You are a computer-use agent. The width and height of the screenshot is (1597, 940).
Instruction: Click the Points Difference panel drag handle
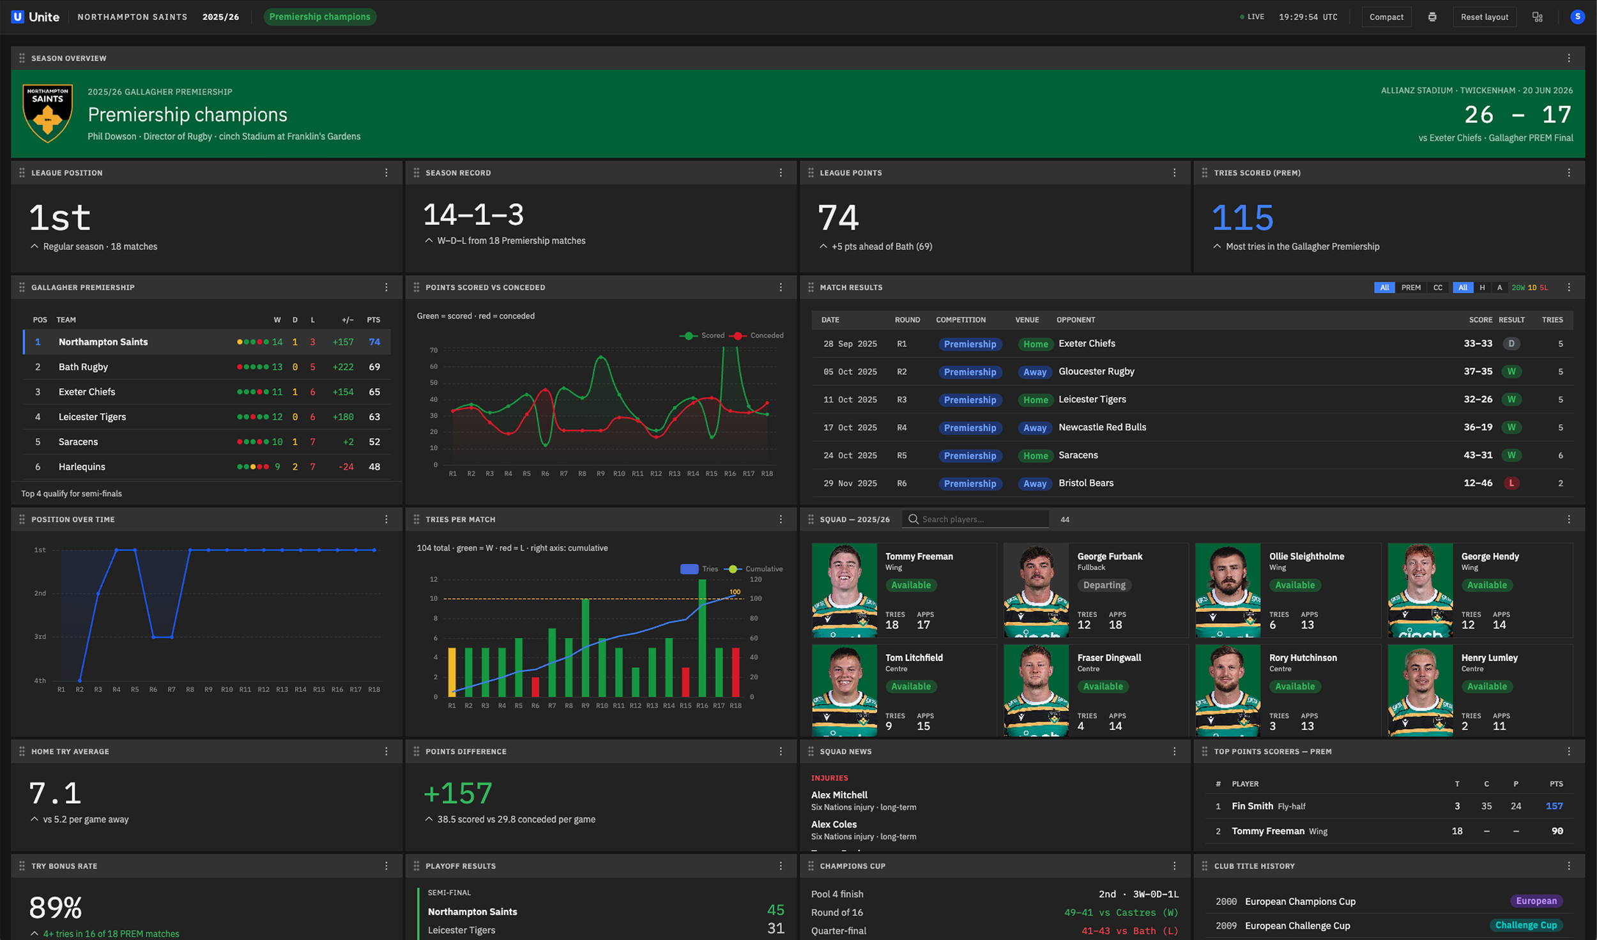pos(416,752)
